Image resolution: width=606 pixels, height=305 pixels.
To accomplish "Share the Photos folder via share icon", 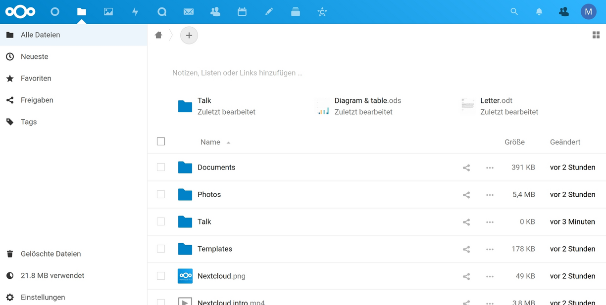I will click(466, 195).
